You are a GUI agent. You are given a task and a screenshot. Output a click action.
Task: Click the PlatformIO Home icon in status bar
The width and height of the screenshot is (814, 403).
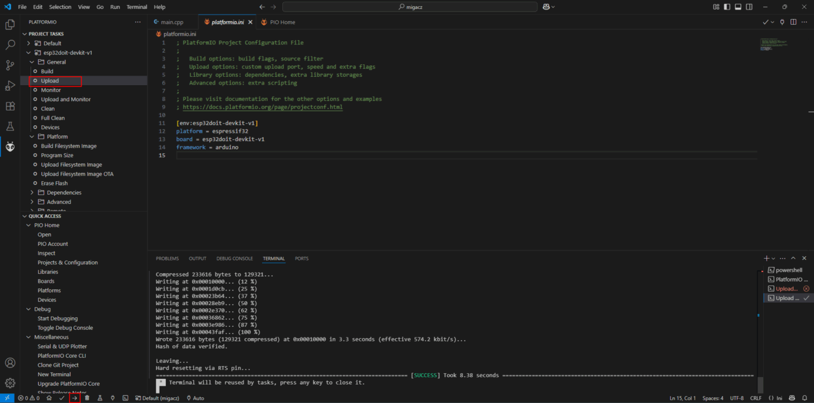point(49,398)
